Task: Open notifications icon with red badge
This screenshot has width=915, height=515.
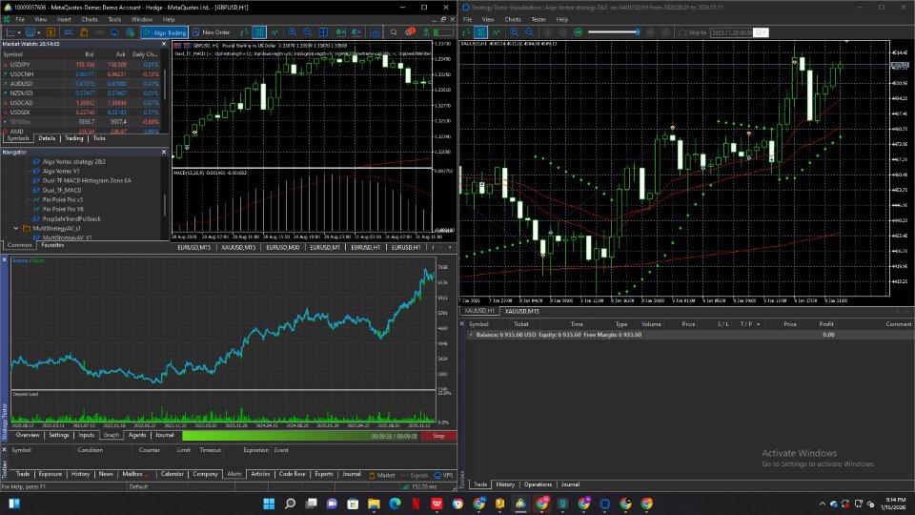Action: 410,32
